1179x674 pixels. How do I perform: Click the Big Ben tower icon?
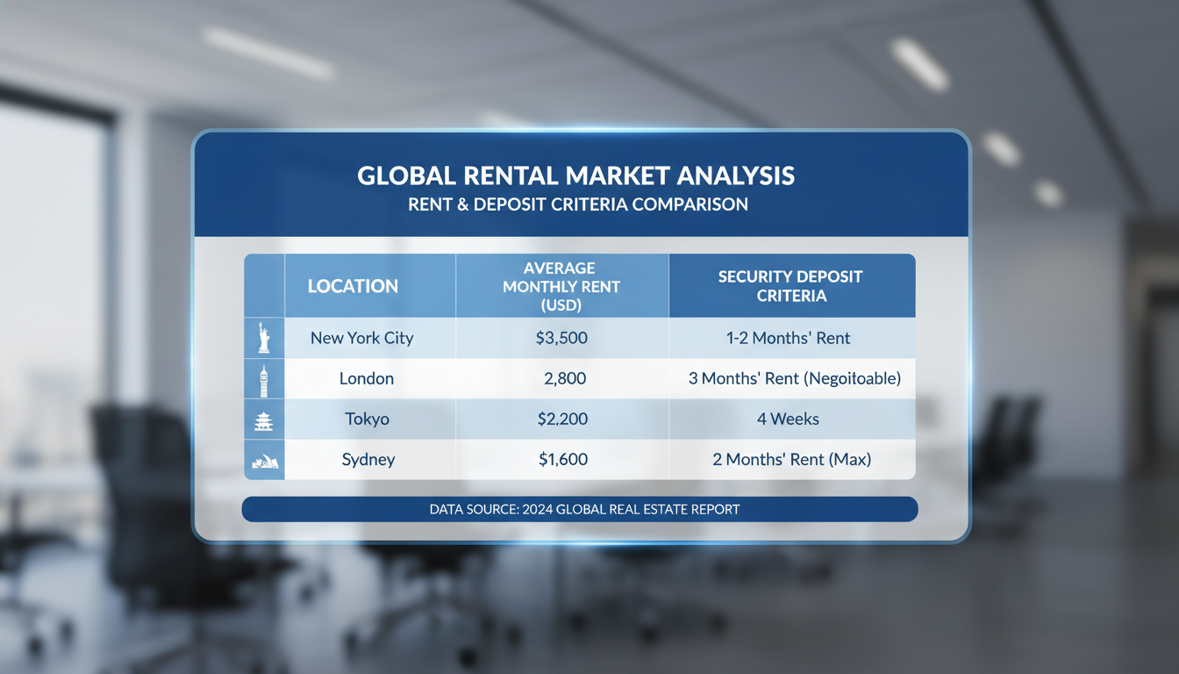pyautogui.click(x=263, y=379)
